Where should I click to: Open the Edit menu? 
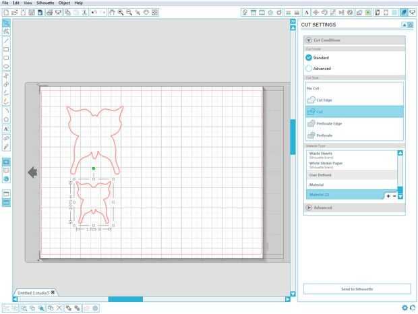click(16, 3)
